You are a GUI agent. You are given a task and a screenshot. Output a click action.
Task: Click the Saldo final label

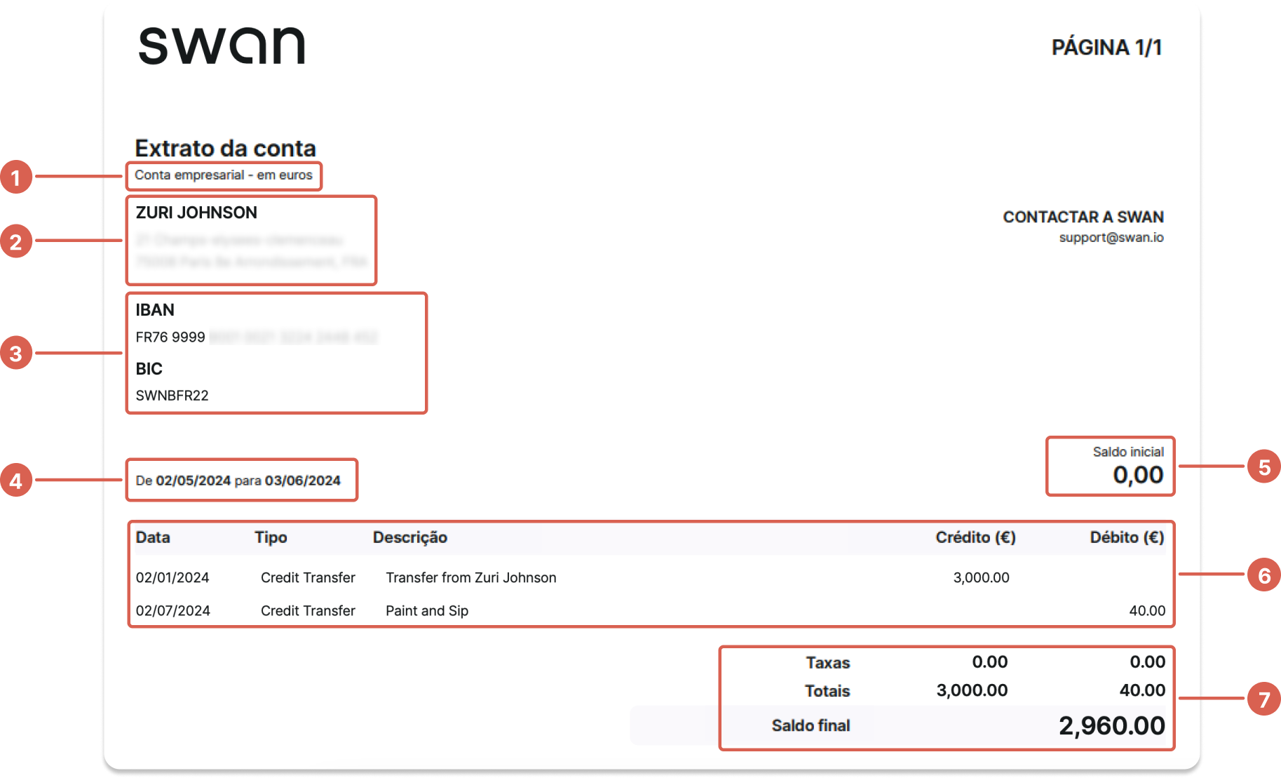(811, 725)
